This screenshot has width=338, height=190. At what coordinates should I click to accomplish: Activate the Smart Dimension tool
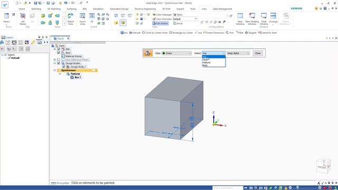pos(214,33)
